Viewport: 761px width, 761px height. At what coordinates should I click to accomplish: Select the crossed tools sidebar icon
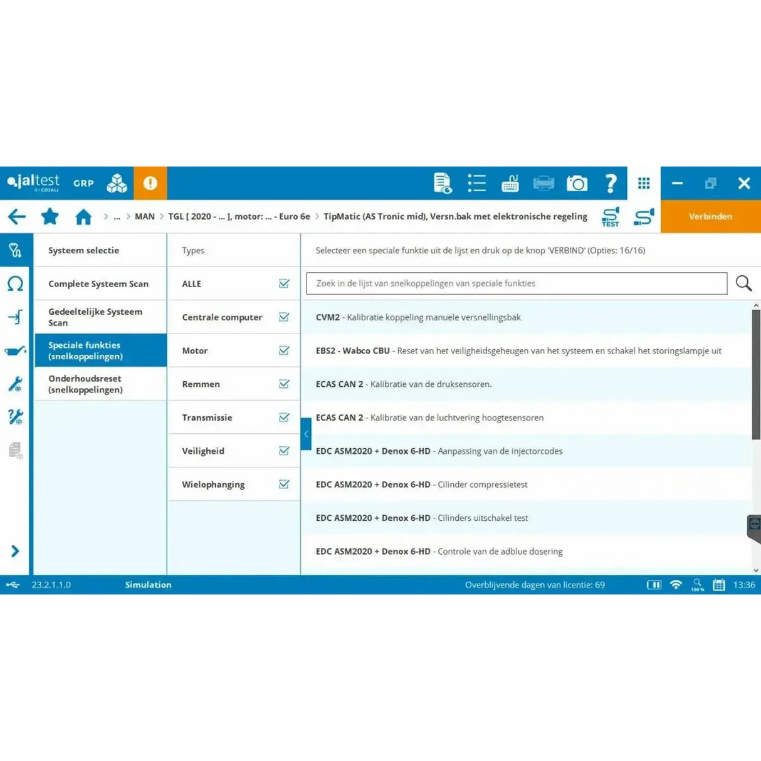coord(15,417)
